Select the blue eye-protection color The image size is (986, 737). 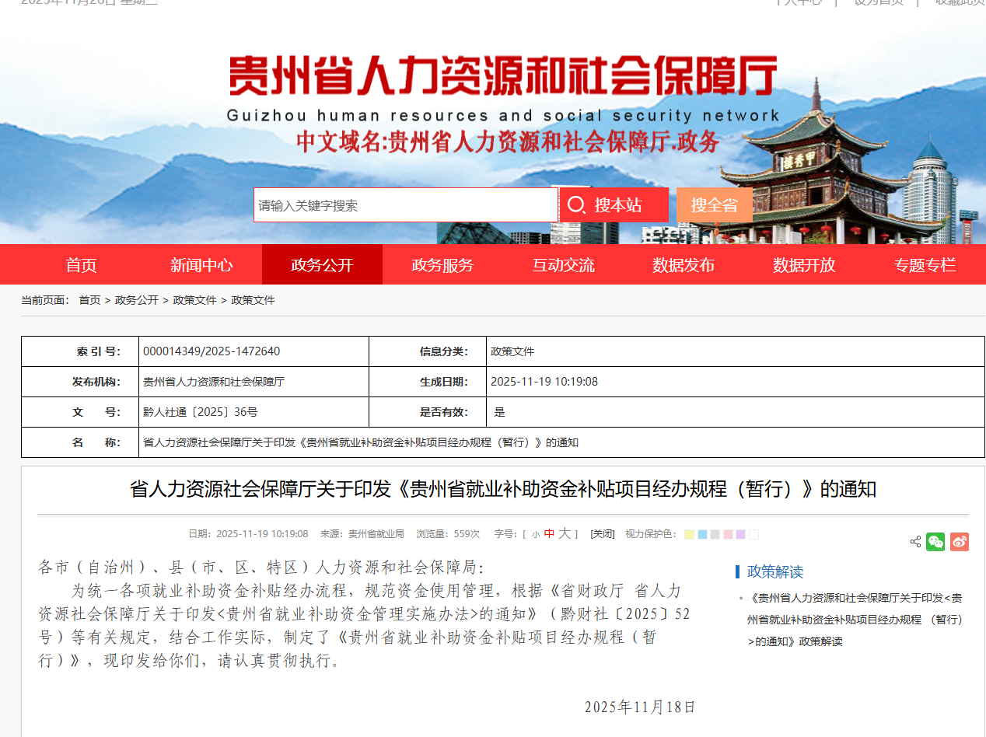(702, 534)
